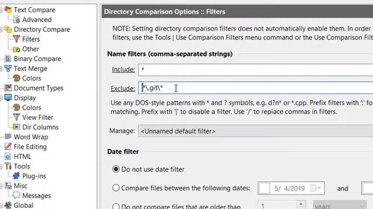Click the File Editing pencil icon
Viewport: 373px width, 209px height.
(x=8, y=146)
